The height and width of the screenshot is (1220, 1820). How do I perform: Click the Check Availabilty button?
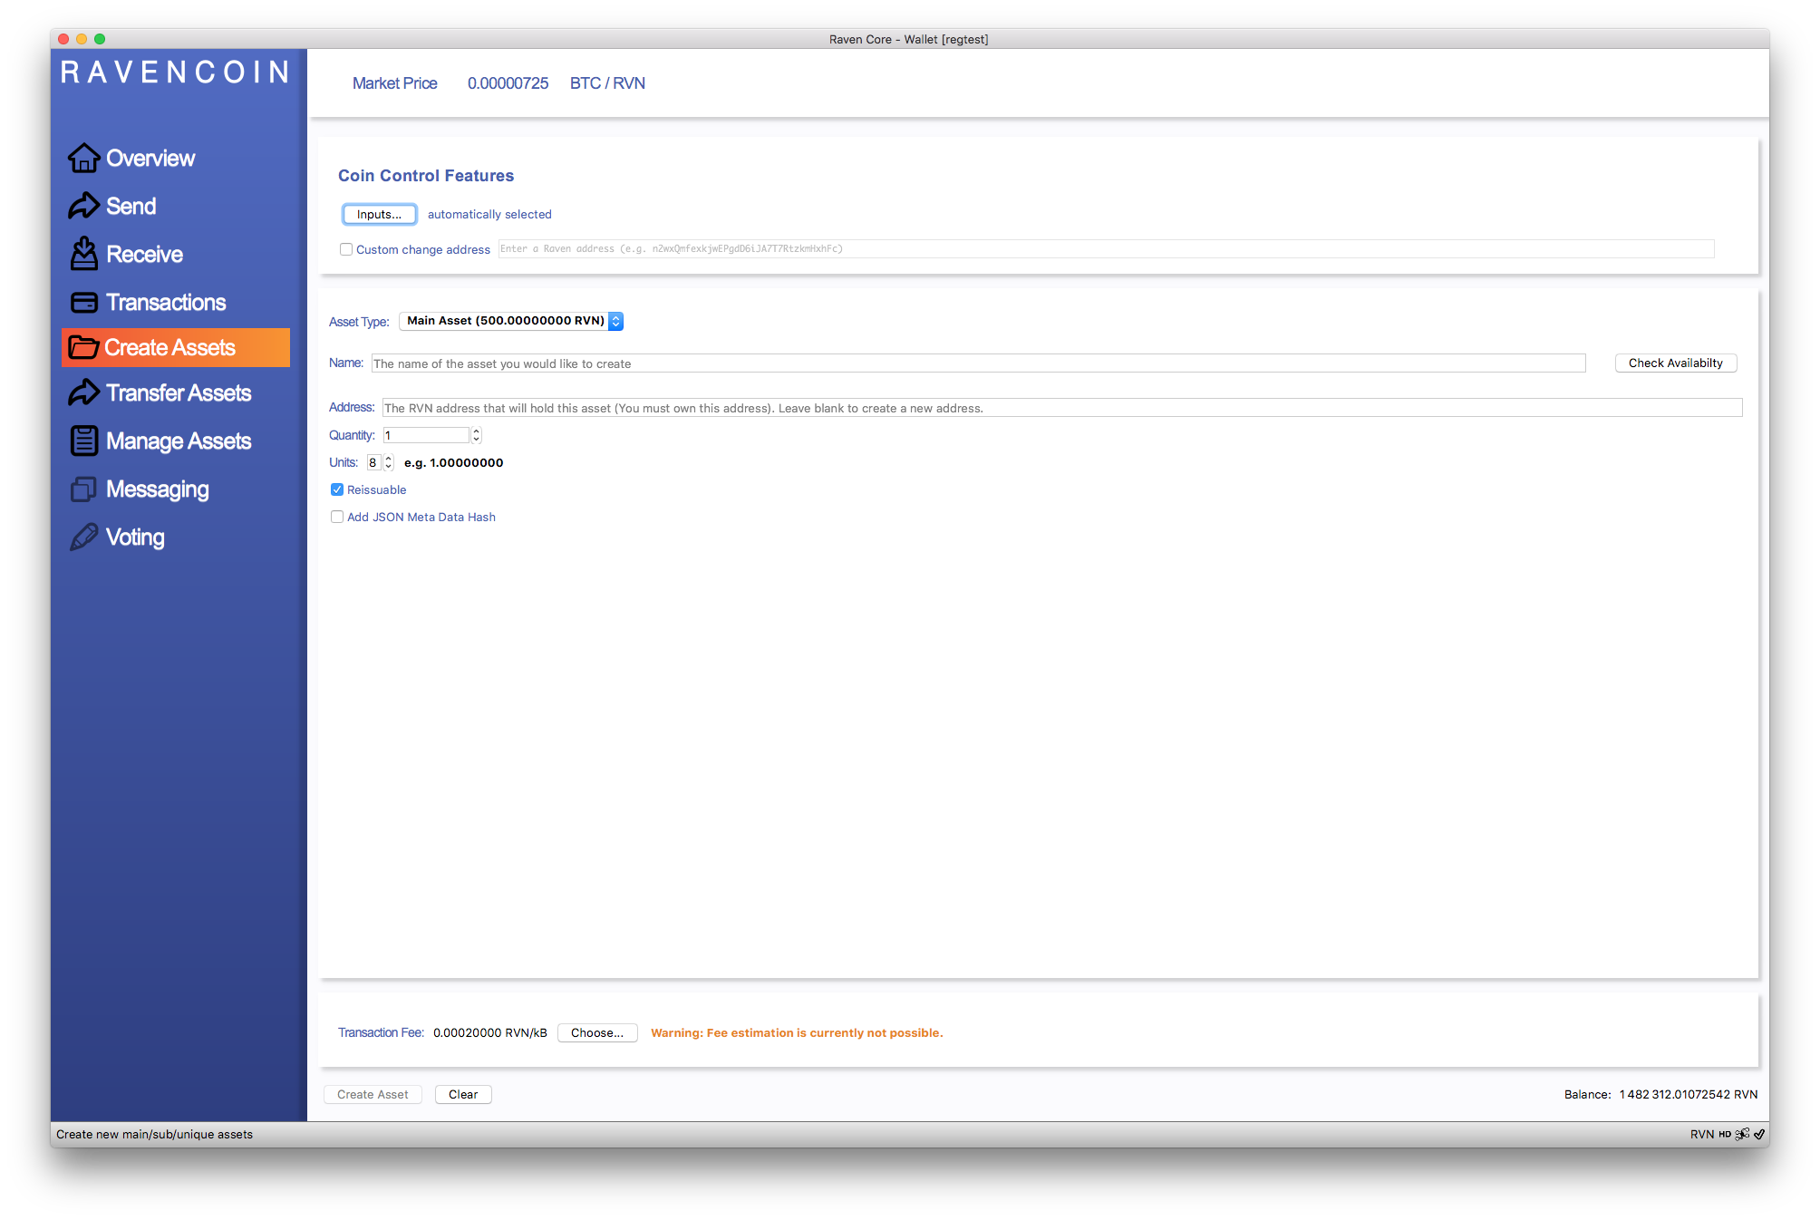[x=1675, y=363]
